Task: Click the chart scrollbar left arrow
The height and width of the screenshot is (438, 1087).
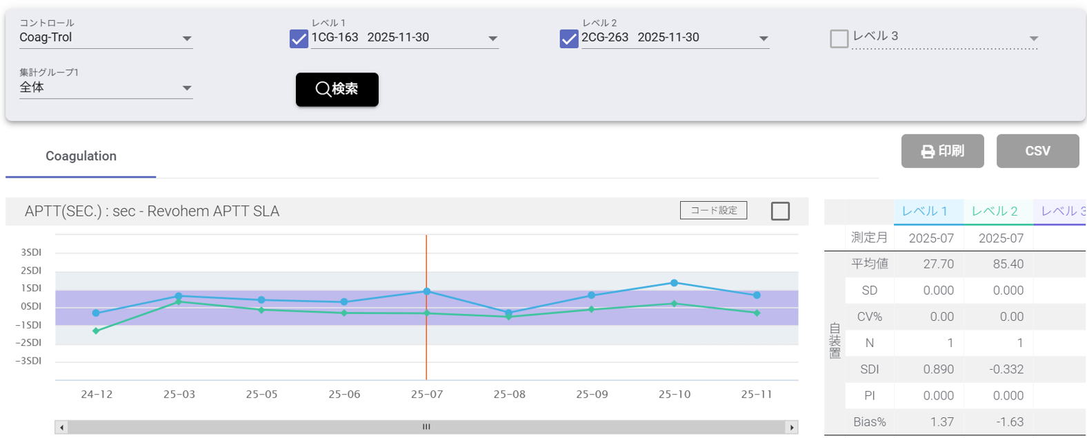Action: click(x=61, y=427)
